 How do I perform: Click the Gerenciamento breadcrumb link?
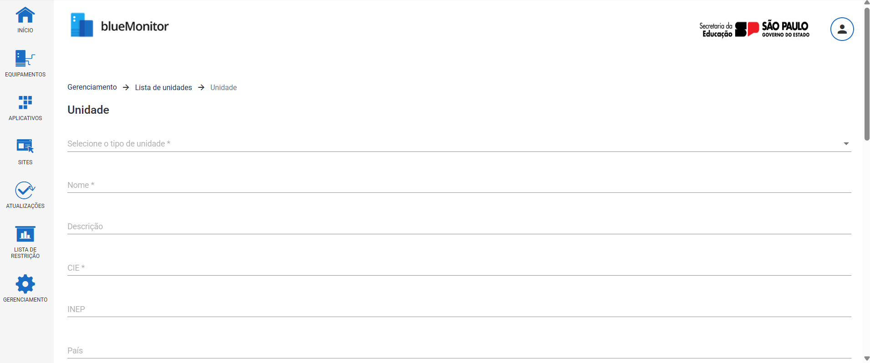[x=92, y=87]
